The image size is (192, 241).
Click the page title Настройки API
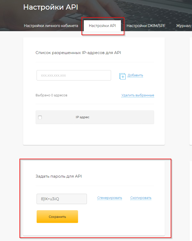(51, 7)
